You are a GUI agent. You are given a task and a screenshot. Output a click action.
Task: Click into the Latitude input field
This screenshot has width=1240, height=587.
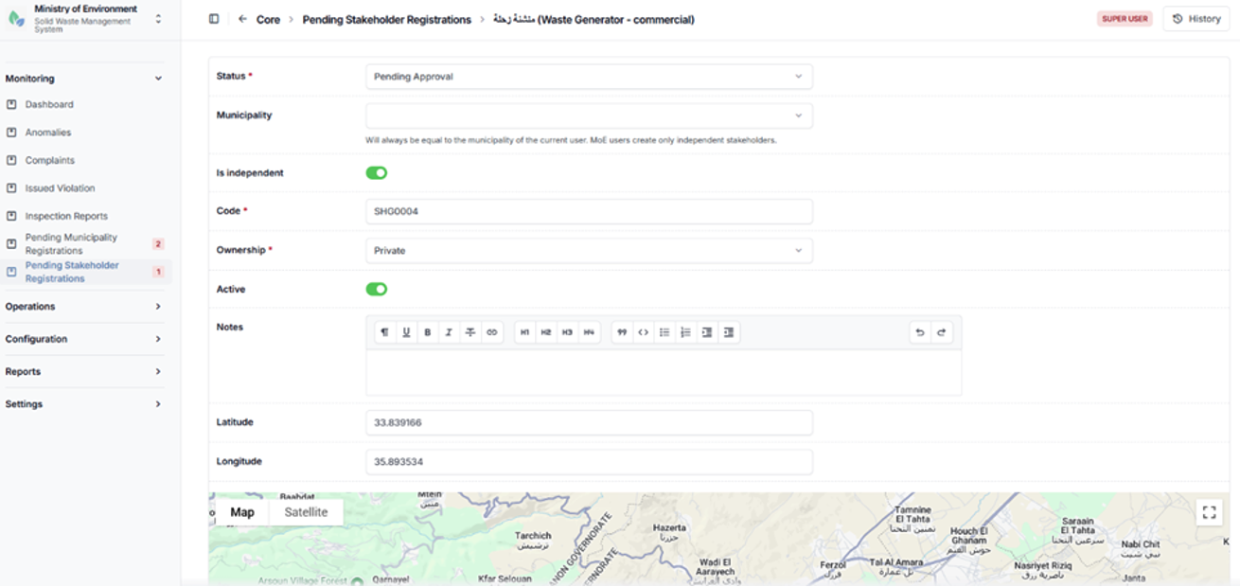pyautogui.click(x=589, y=423)
